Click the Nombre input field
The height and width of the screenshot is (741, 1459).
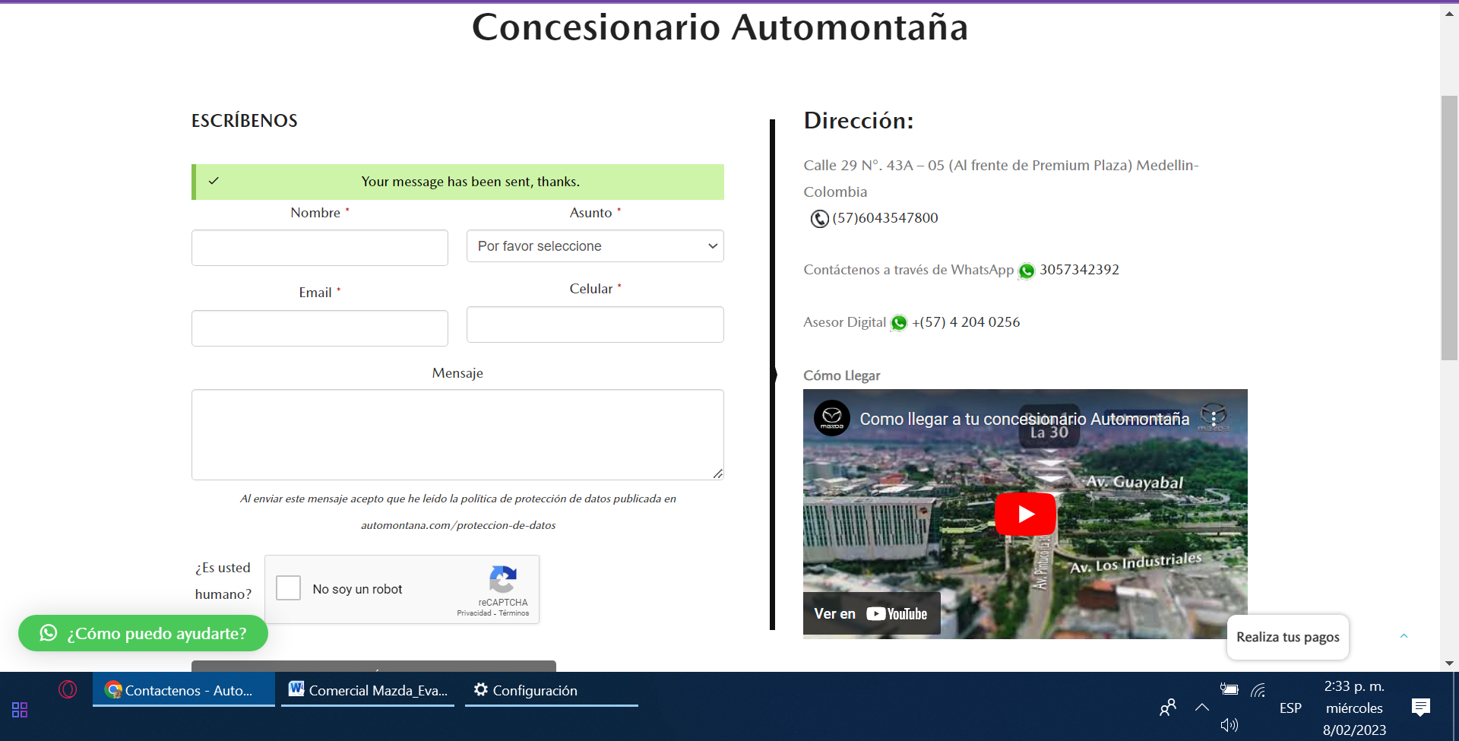pyautogui.click(x=320, y=248)
